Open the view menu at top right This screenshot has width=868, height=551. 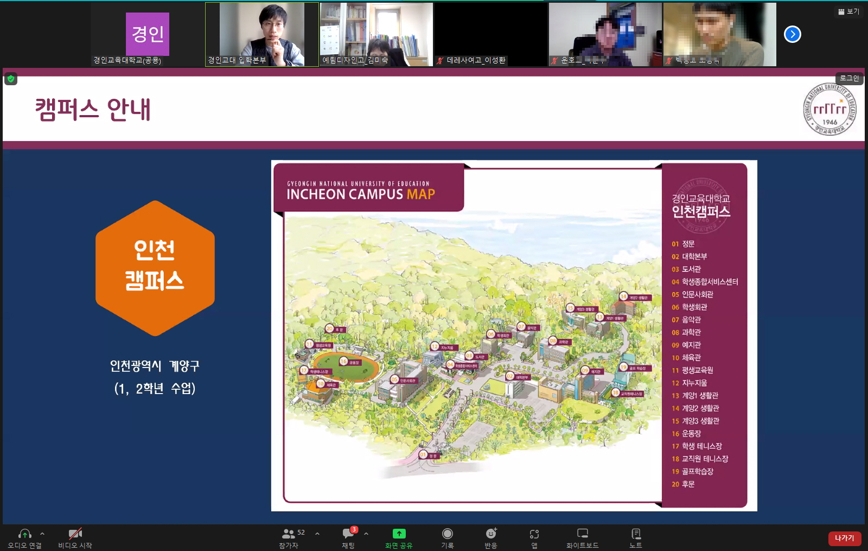849,11
